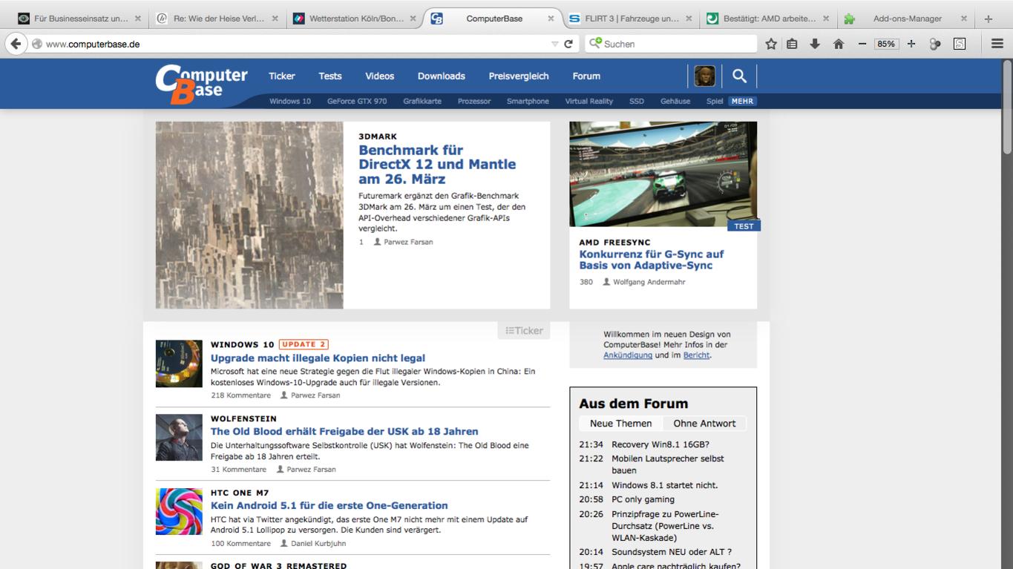Screen dimensions: 1013x569
Task: Open forum thread Windows 8.1 startet nicht.
Action: tap(664, 485)
